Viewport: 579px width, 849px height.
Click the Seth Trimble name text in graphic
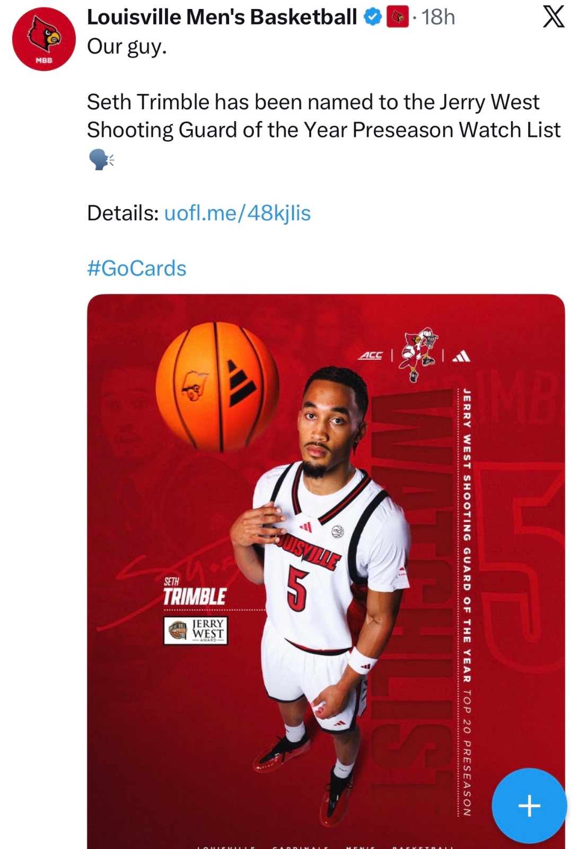(195, 592)
